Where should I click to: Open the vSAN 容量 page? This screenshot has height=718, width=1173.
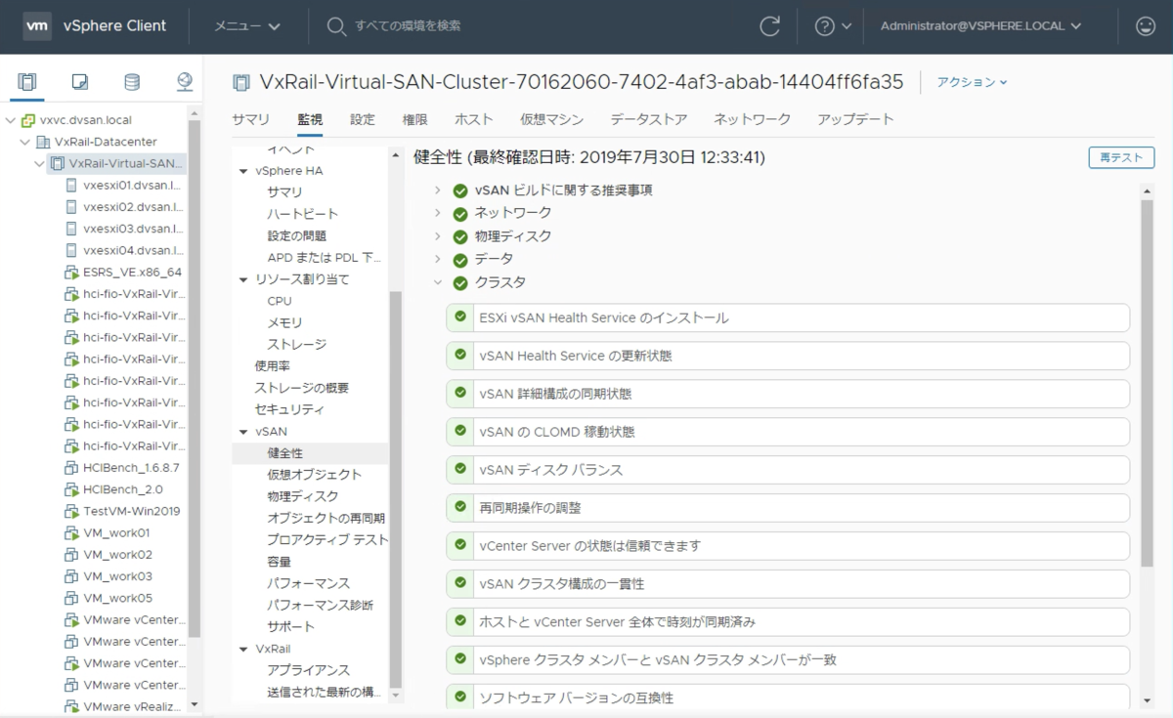[279, 562]
